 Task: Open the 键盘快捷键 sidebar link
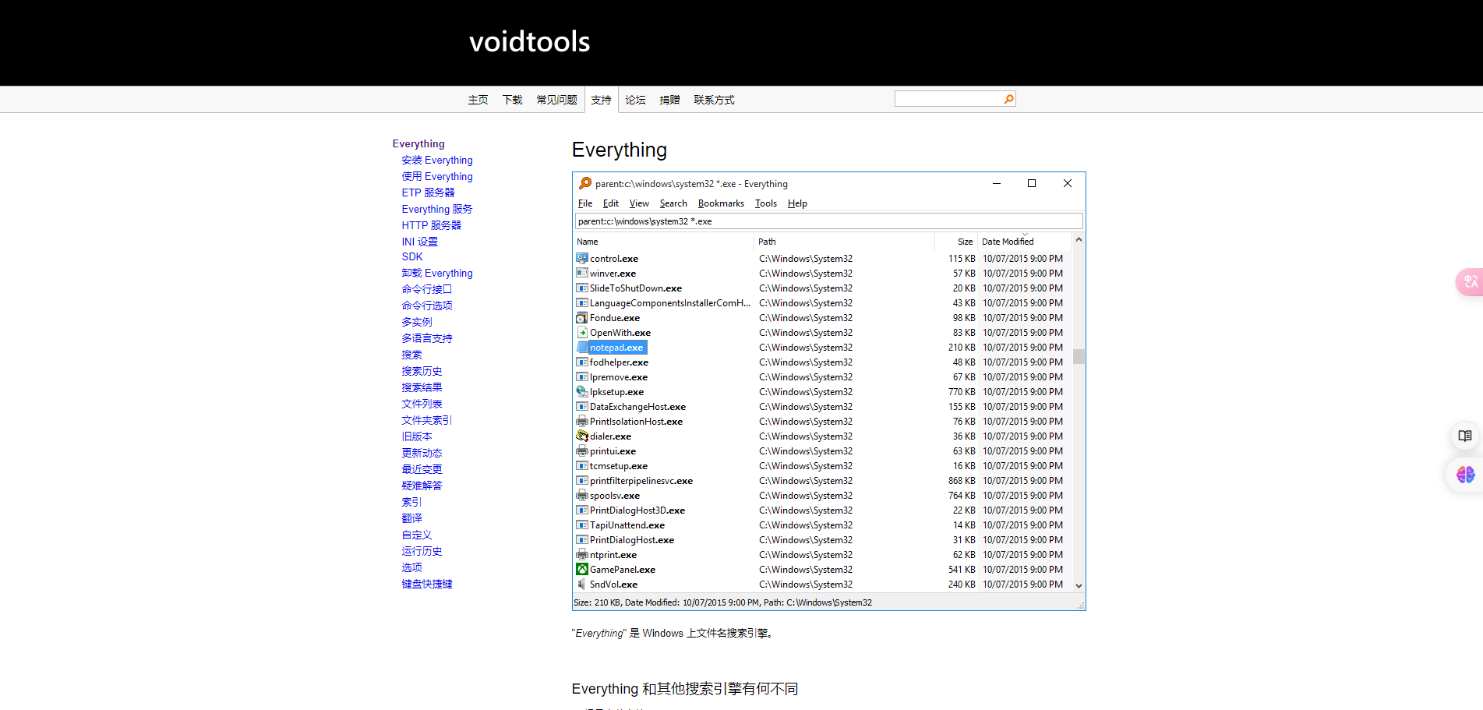pos(427,584)
